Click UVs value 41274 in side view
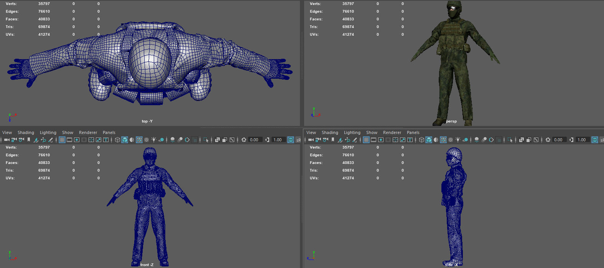This screenshot has height=268, width=604. (348, 178)
